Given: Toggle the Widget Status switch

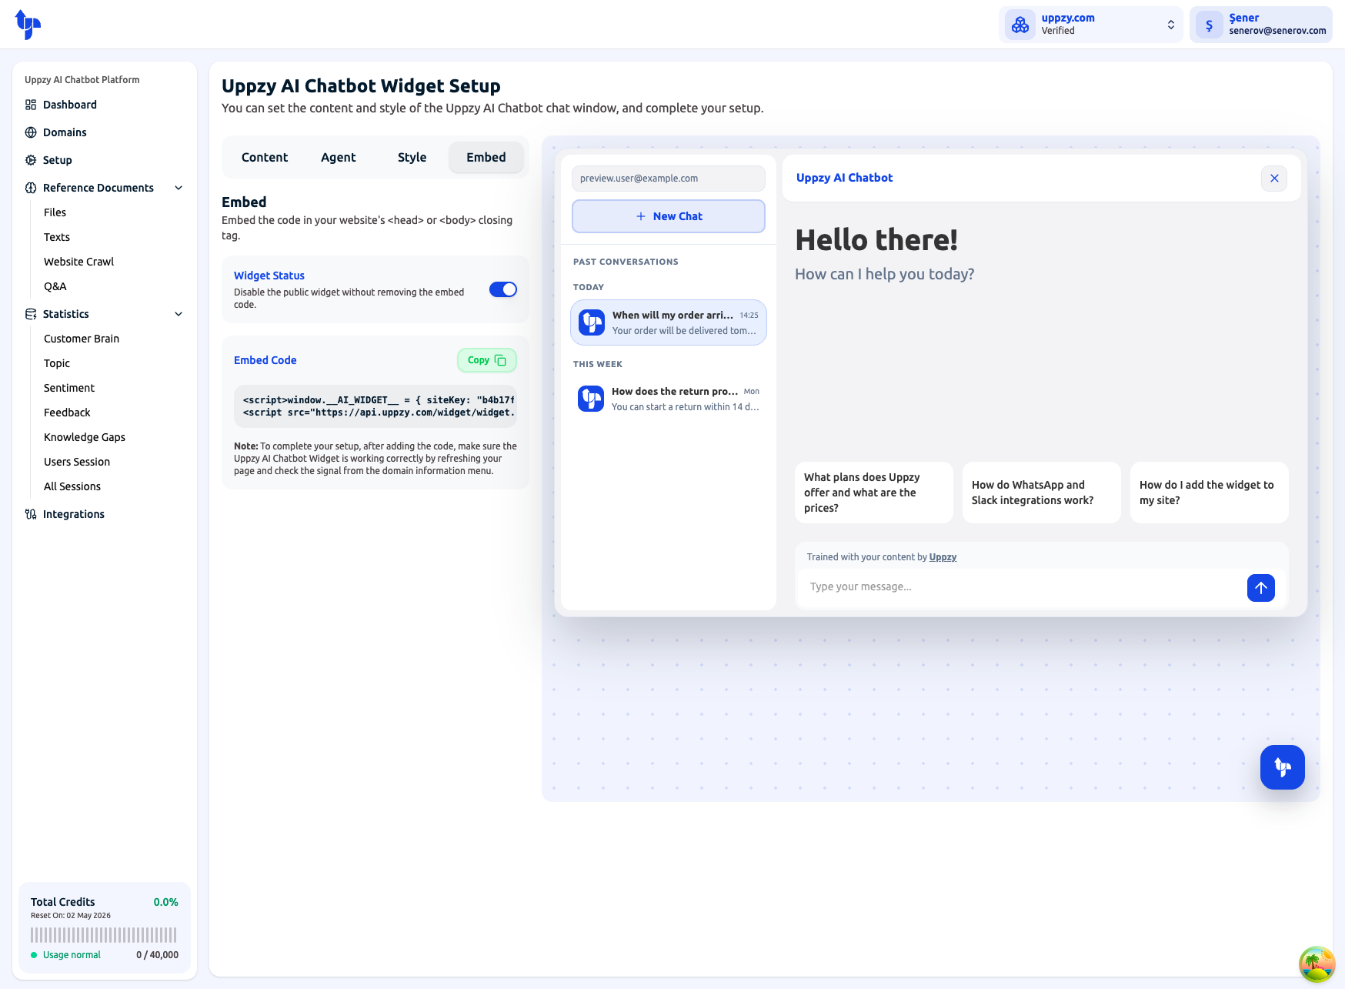Looking at the screenshot, I should point(503,289).
